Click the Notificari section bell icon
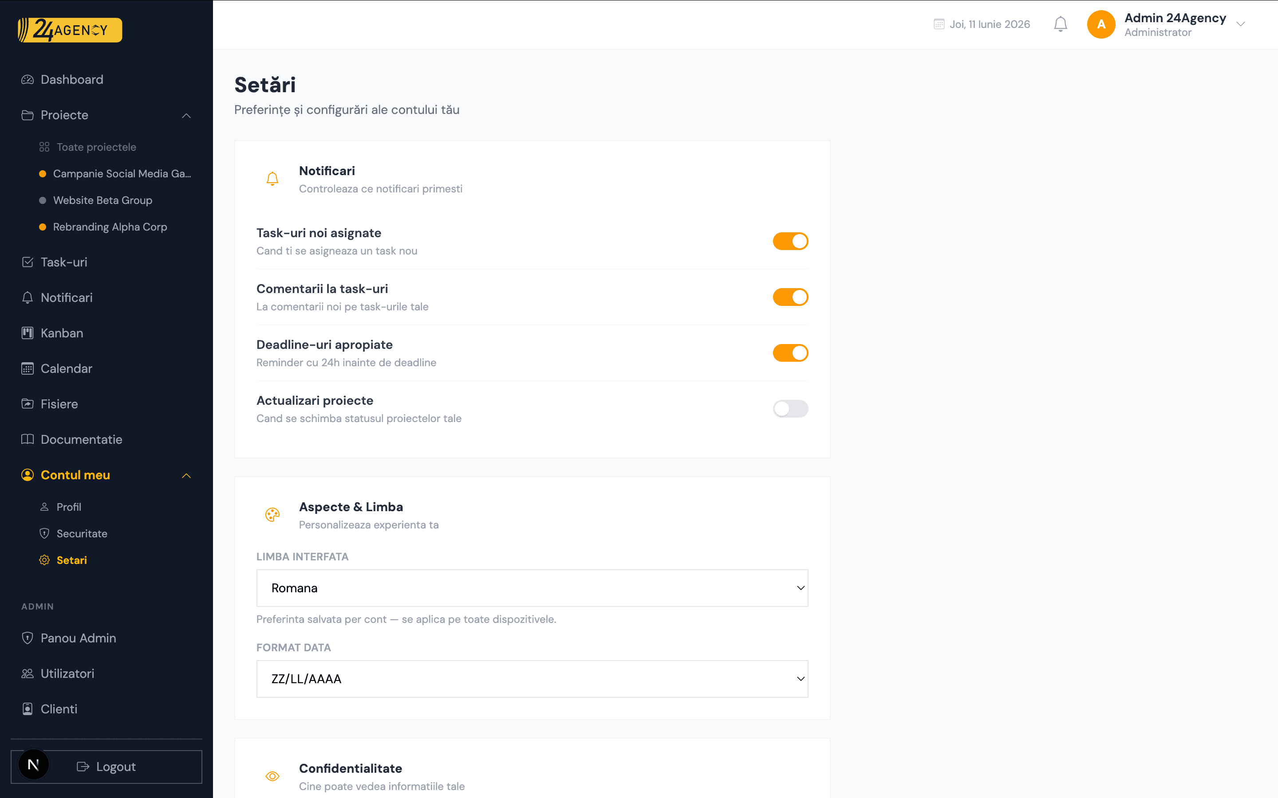Image resolution: width=1278 pixels, height=798 pixels. coord(272,179)
